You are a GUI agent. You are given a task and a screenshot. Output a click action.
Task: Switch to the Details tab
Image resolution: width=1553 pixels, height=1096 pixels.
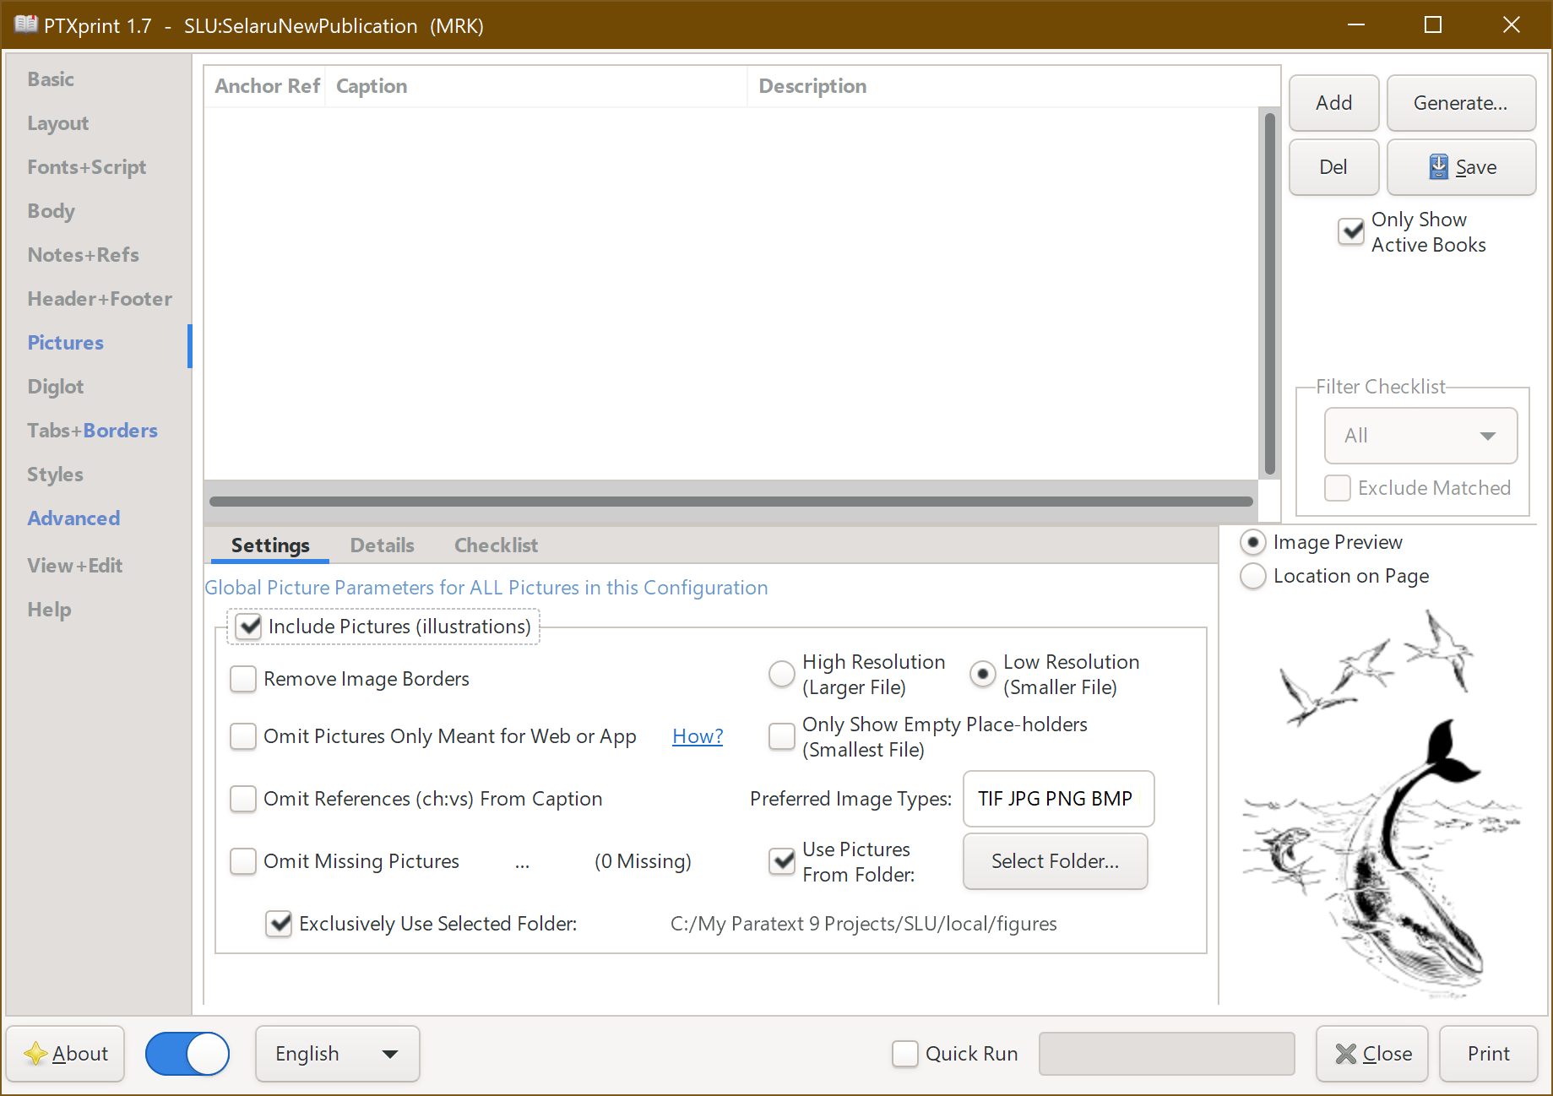(x=382, y=545)
